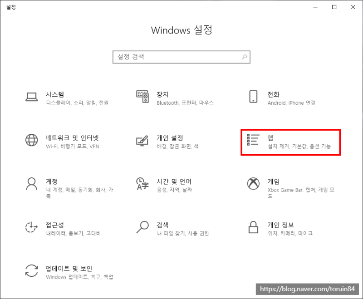Click the phone icon for 전화

(x=253, y=97)
